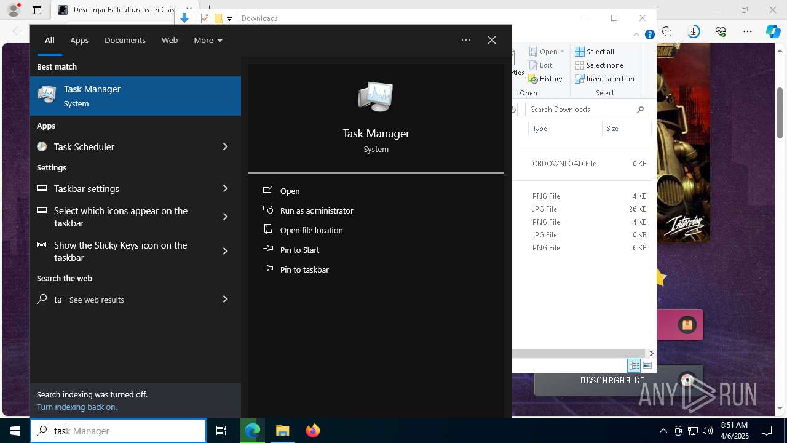Click Turn indexing back on link
Viewport: 787px width, 443px height.
[x=77, y=407]
